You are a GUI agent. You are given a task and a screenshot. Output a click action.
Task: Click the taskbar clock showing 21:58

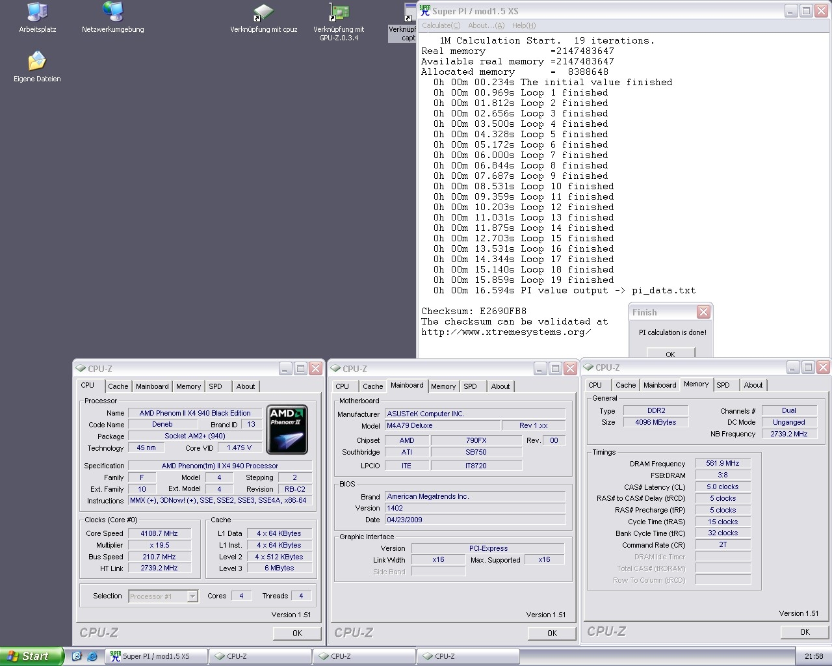(x=814, y=656)
